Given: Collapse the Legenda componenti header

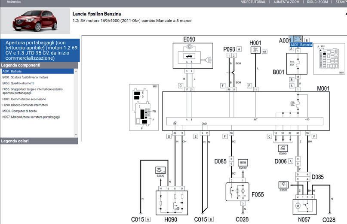Looking at the screenshot, I should (x=39, y=65).
